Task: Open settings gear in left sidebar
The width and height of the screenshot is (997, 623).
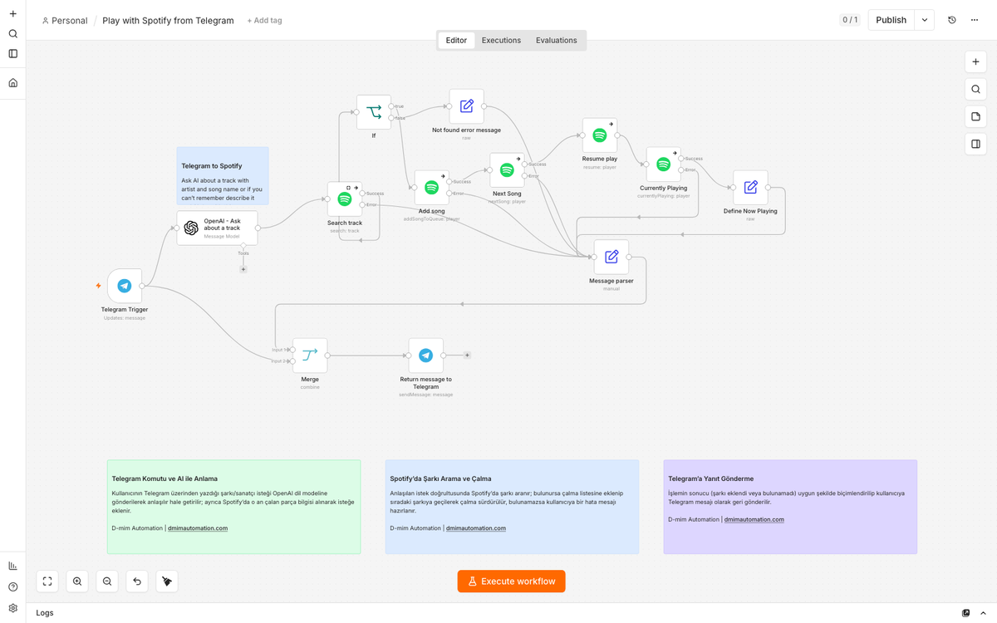Action: [12, 608]
